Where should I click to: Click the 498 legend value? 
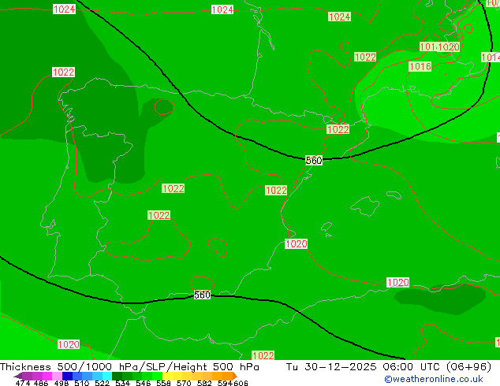(x=62, y=383)
